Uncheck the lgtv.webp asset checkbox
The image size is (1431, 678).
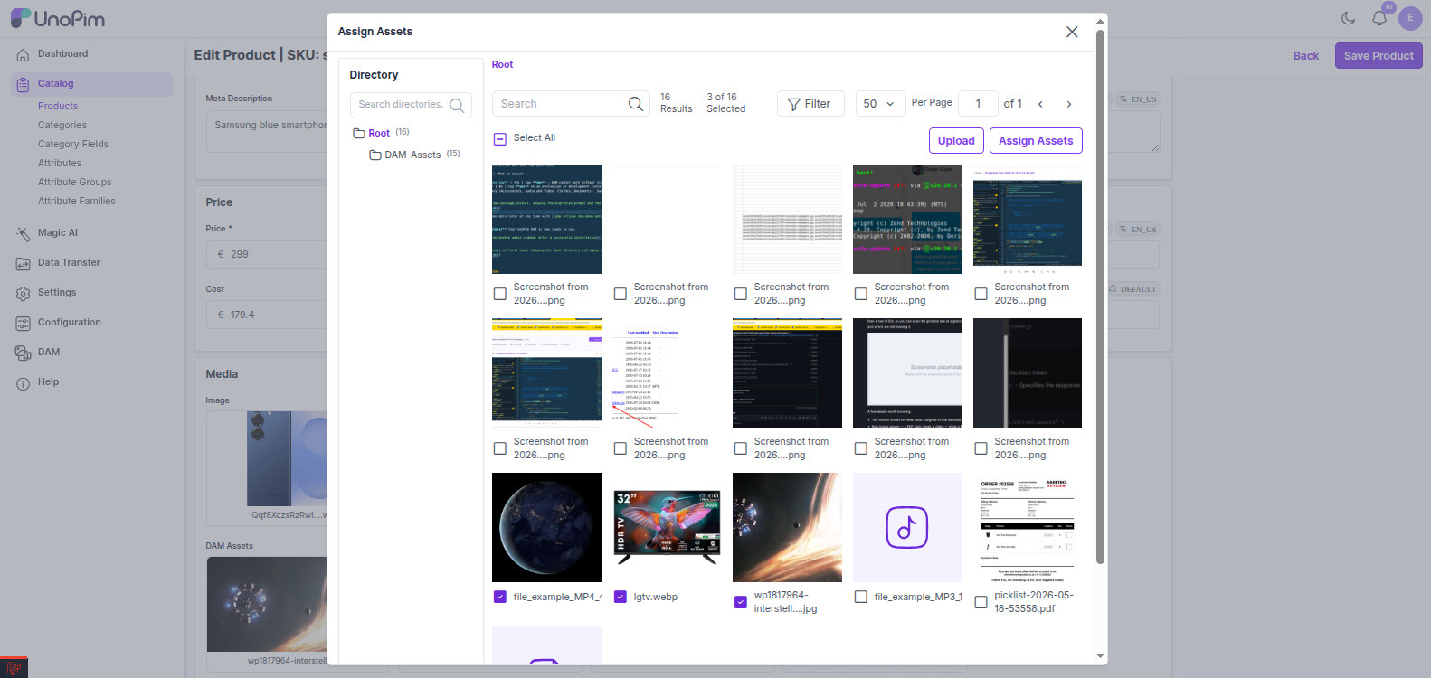[x=621, y=597]
